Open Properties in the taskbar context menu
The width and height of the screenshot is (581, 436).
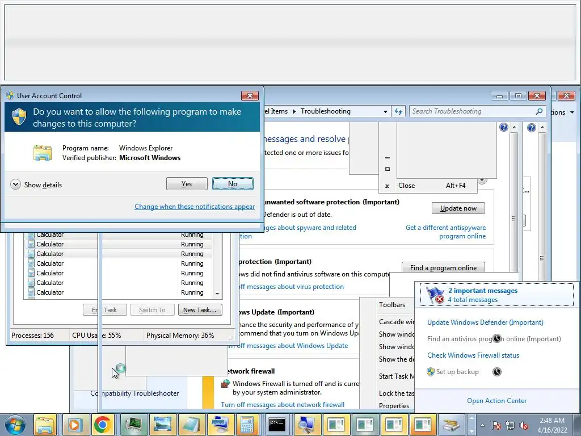[x=394, y=405]
